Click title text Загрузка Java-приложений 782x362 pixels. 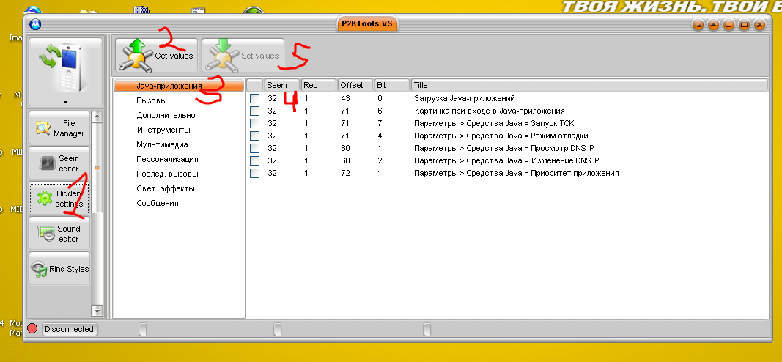point(465,98)
